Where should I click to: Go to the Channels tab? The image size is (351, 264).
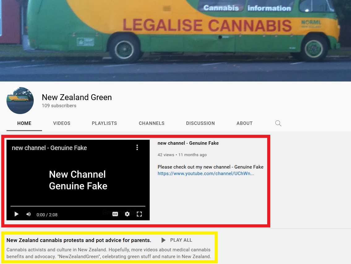point(152,123)
